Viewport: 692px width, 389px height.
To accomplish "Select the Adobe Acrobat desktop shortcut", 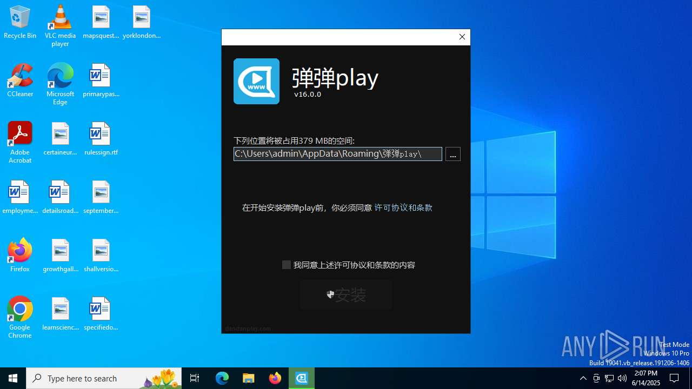I will 20,143.
